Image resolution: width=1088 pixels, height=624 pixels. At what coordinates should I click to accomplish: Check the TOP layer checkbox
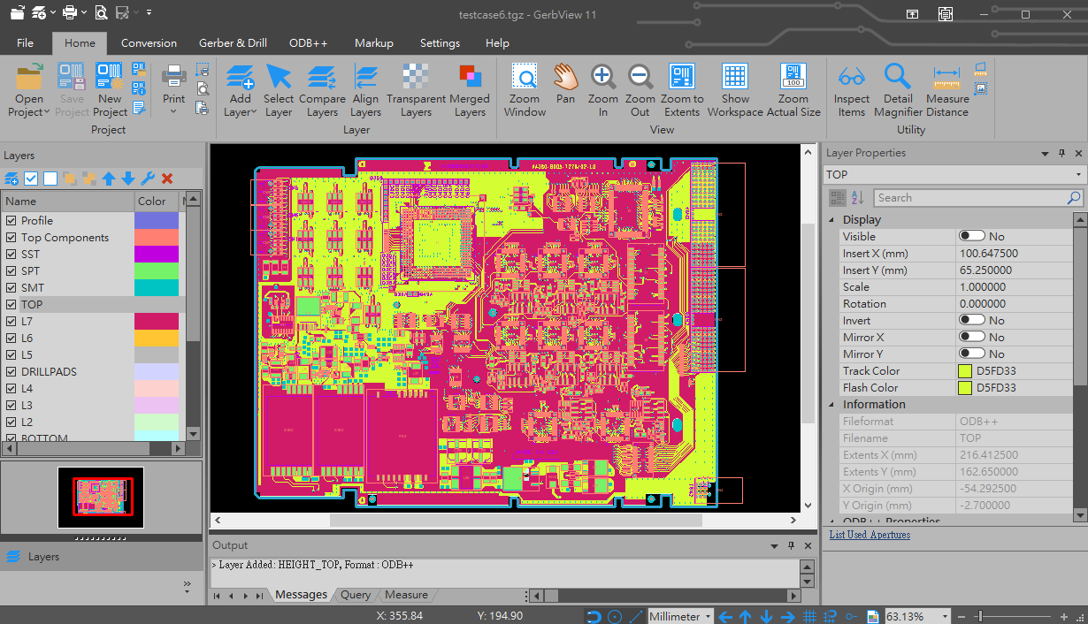click(x=11, y=305)
